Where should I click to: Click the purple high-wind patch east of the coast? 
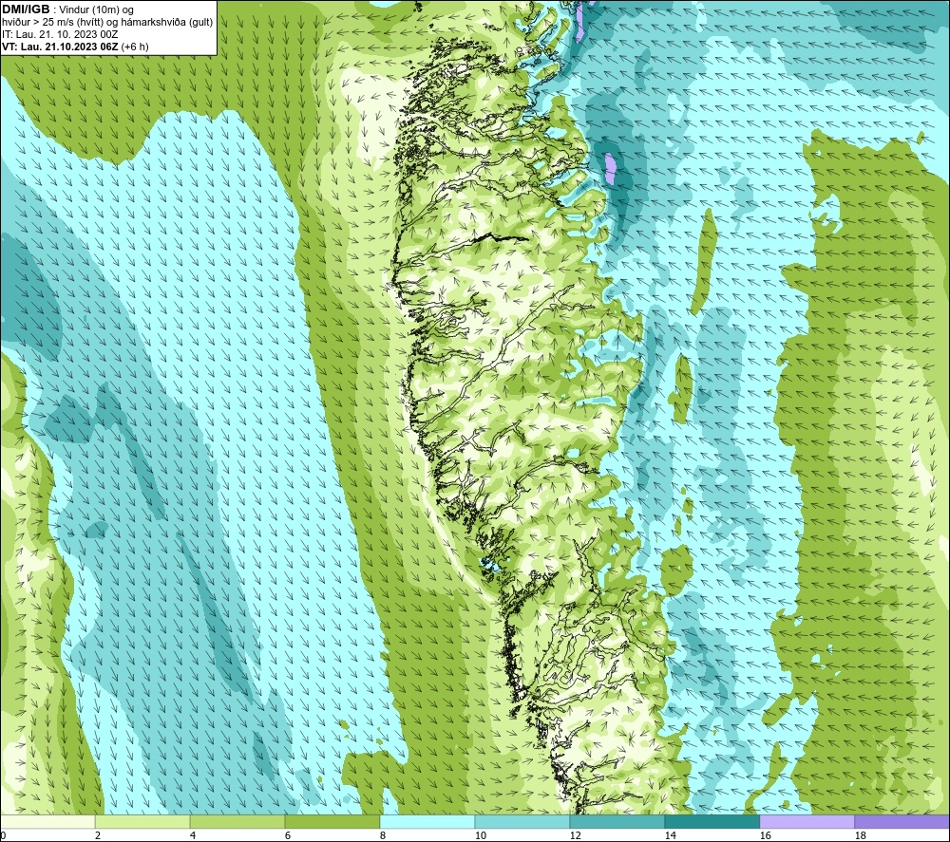610,168
